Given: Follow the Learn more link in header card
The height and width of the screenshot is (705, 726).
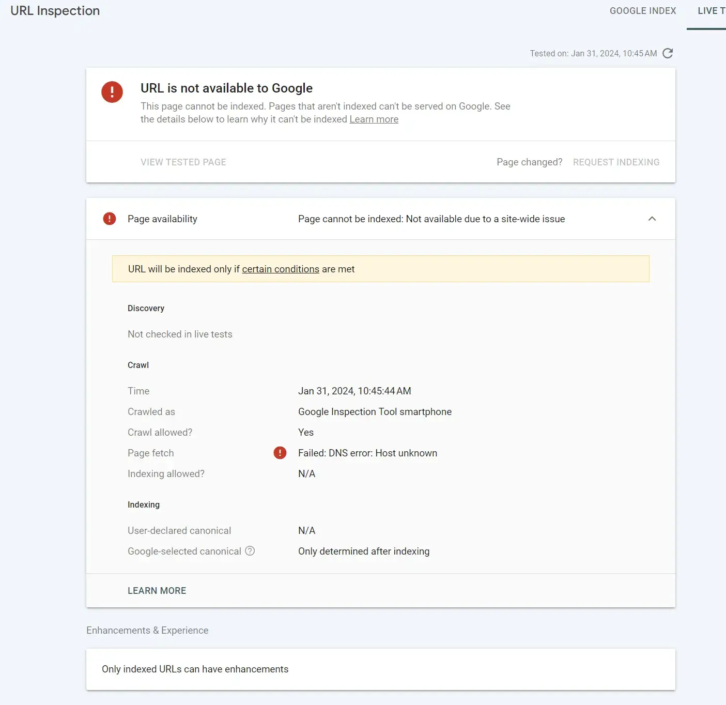Looking at the screenshot, I should (374, 119).
